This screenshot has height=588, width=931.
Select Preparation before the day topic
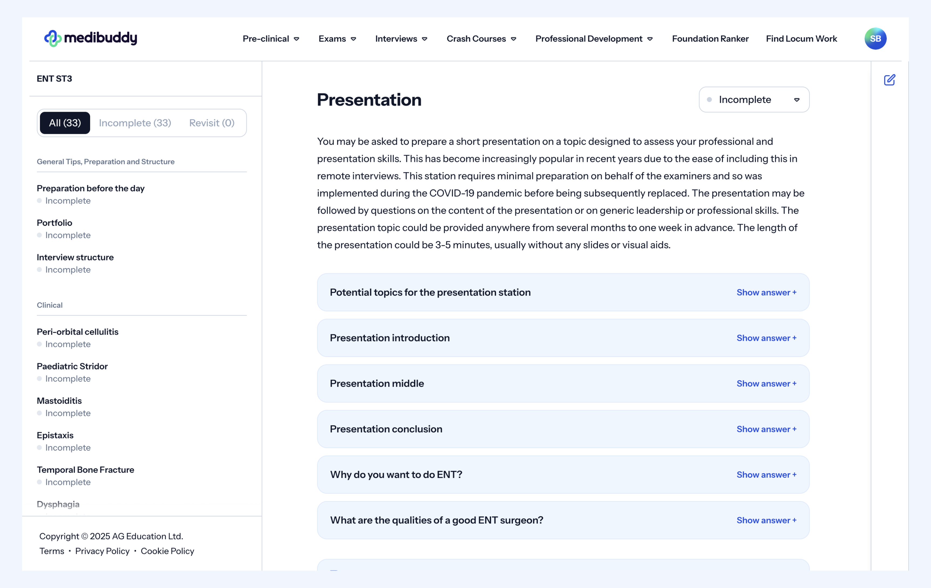point(90,188)
